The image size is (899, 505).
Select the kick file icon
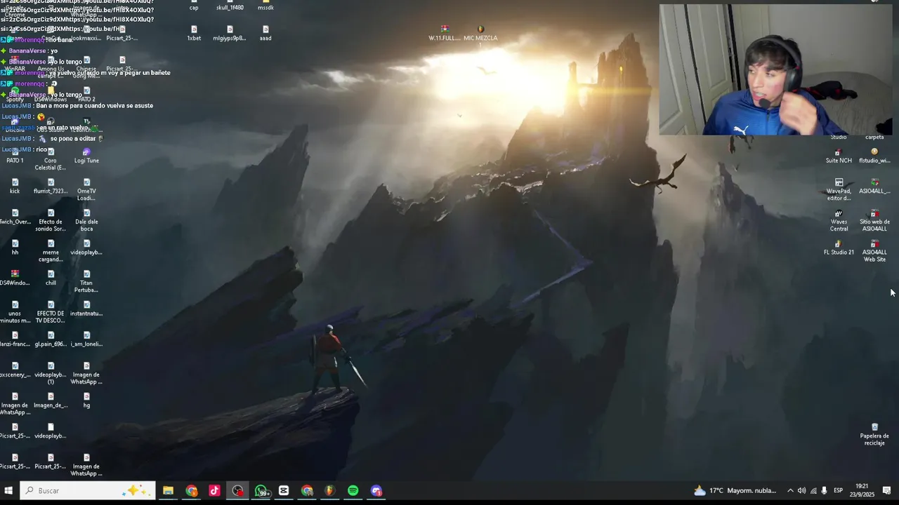[x=15, y=186]
